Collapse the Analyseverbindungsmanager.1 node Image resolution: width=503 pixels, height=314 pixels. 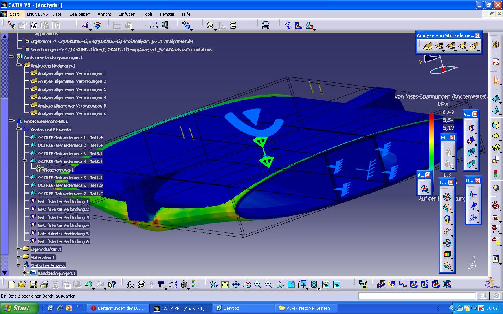pos(11,57)
